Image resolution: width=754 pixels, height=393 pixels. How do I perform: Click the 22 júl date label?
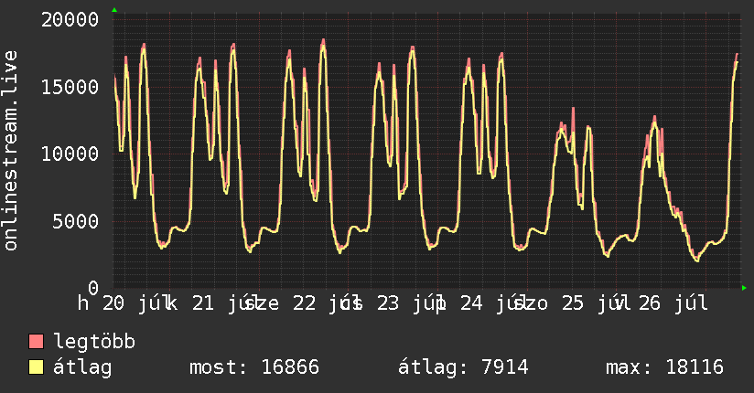coord(323,303)
